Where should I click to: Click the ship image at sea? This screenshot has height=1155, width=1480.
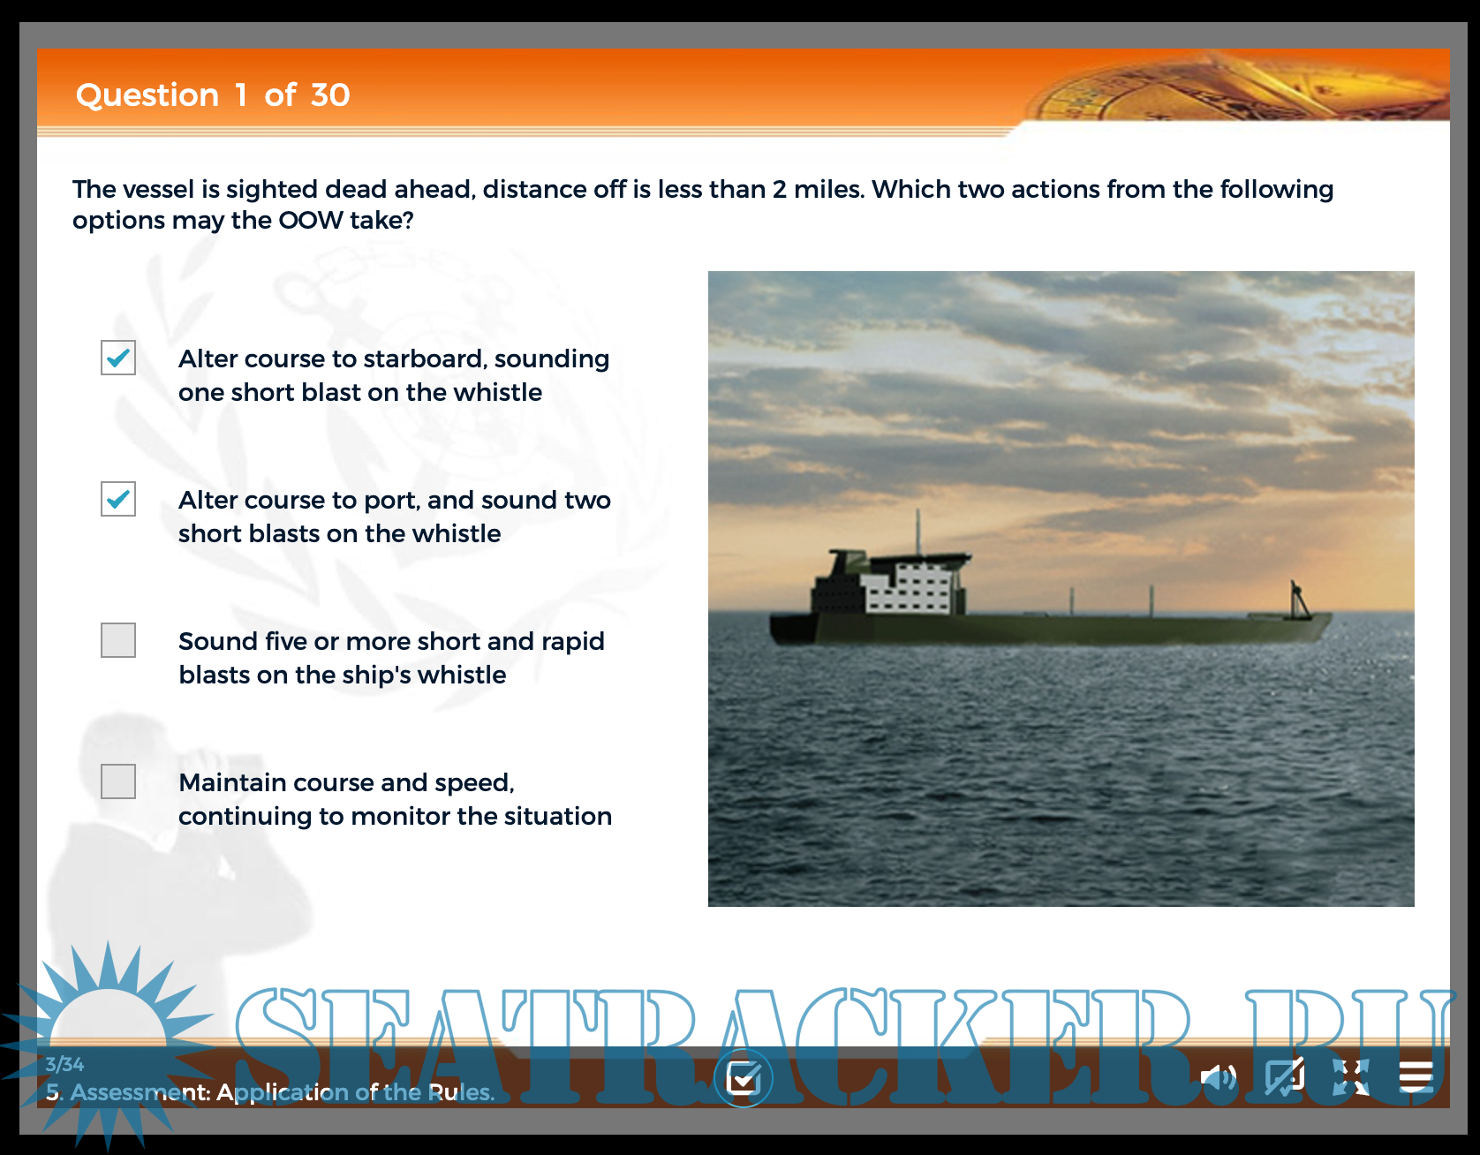coord(1061,588)
